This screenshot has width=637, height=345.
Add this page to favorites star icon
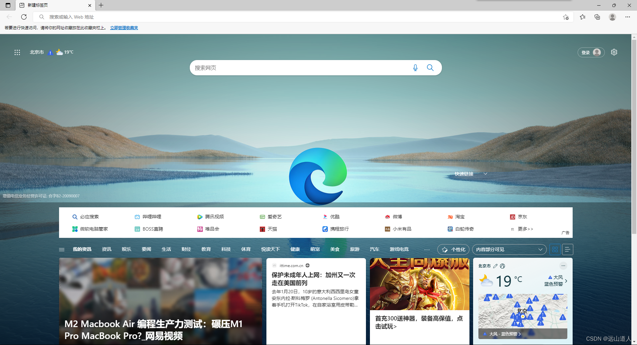(566, 17)
